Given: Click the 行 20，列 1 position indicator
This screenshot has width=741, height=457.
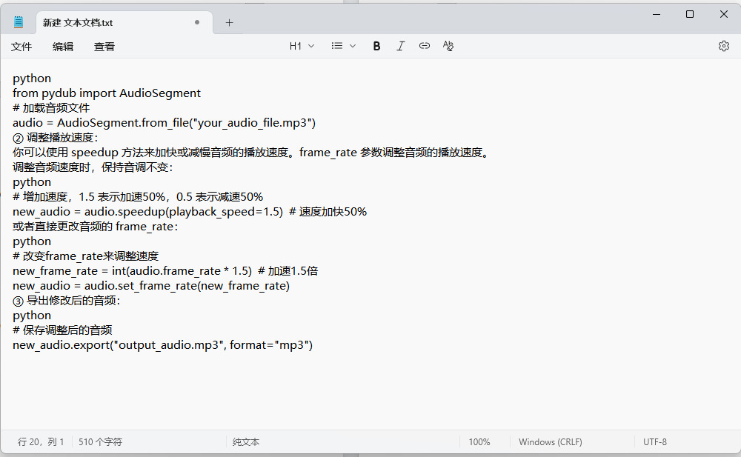Looking at the screenshot, I should coord(41,442).
